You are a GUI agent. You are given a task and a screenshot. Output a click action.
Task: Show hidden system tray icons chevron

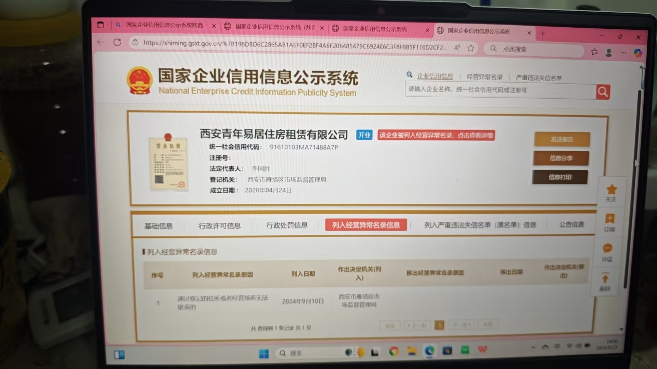[x=533, y=347]
